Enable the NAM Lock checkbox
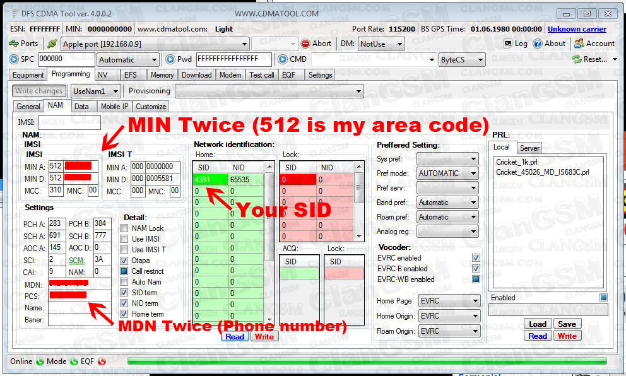 124,228
